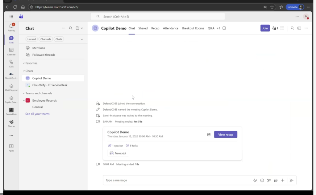Click the Type a message input field
The width and height of the screenshot is (316, 195).
(x=176, y=181)
